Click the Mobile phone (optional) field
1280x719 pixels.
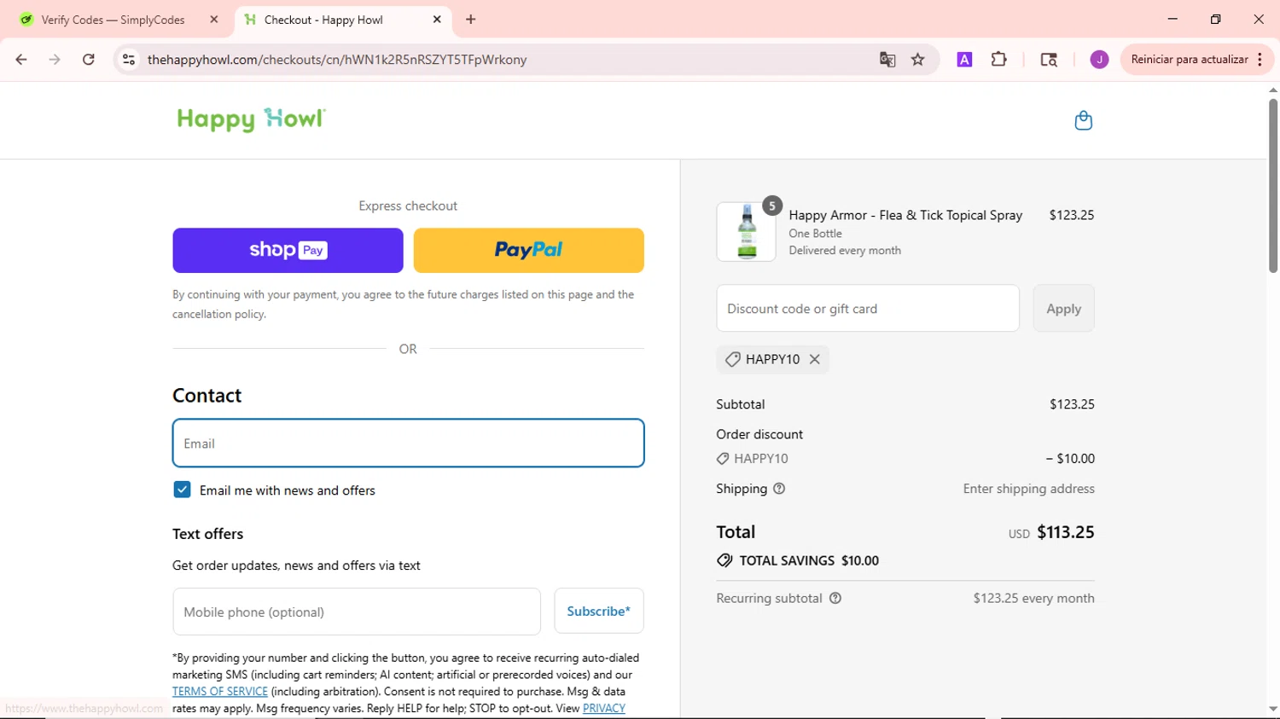pyautogui.click(x=357, y=612)
